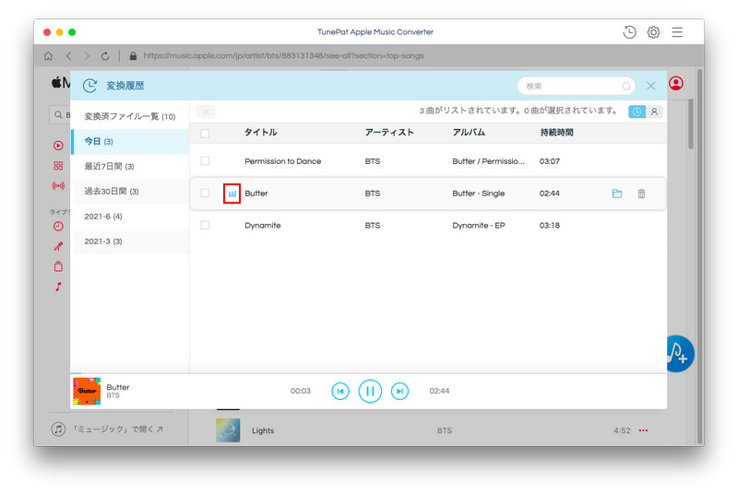Check the Butter row checkbox
Viewport: 738px width, 494px height.
point(205,194)
